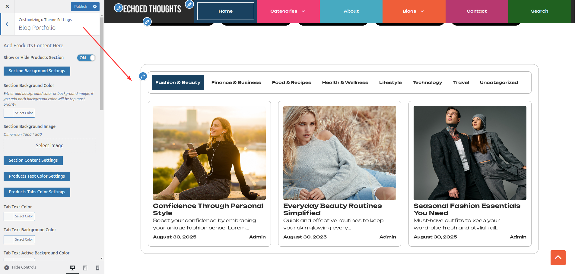Click the Publish button
The height and width of the screenshot is (274, 575).
pyautogui.click(x=81, y=7)
